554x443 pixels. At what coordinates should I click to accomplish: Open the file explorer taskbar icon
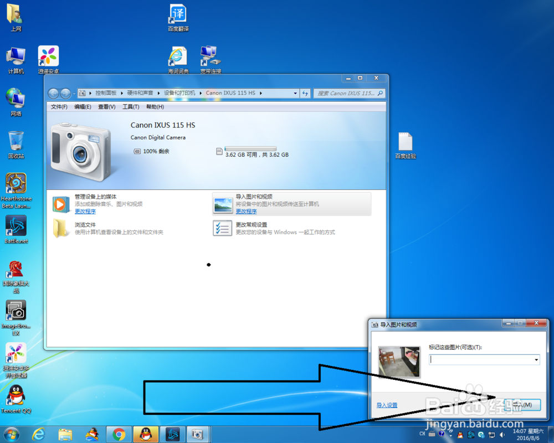tap(65, 435)
